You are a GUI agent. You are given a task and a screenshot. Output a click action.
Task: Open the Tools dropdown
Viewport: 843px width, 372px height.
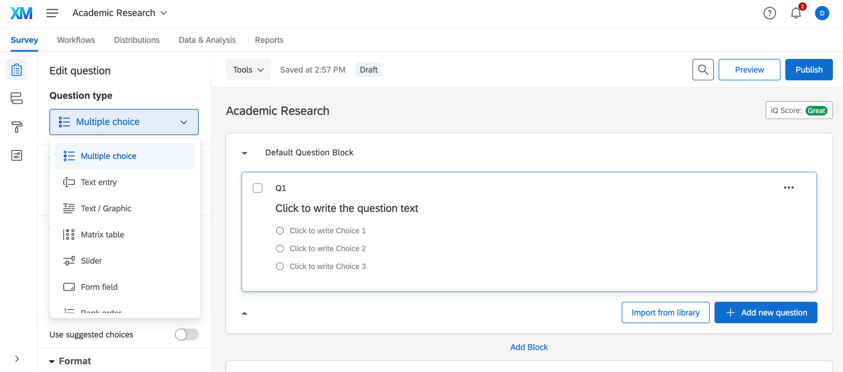pyautogui.click(x=248, y=70)
